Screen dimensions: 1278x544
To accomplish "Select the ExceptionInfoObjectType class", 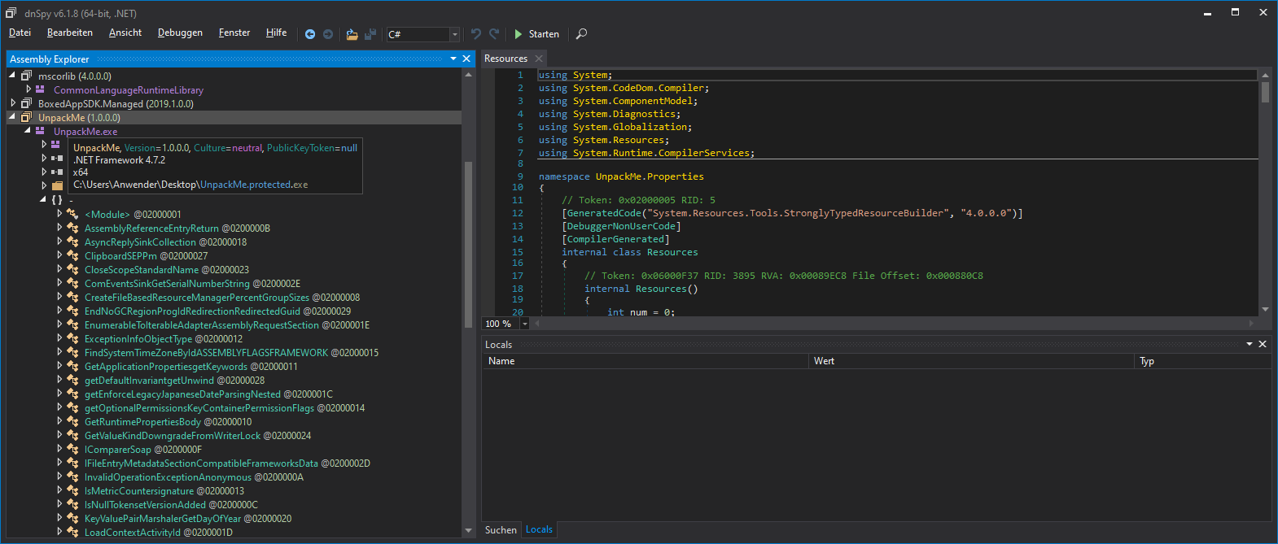I will tap(138, 339).
